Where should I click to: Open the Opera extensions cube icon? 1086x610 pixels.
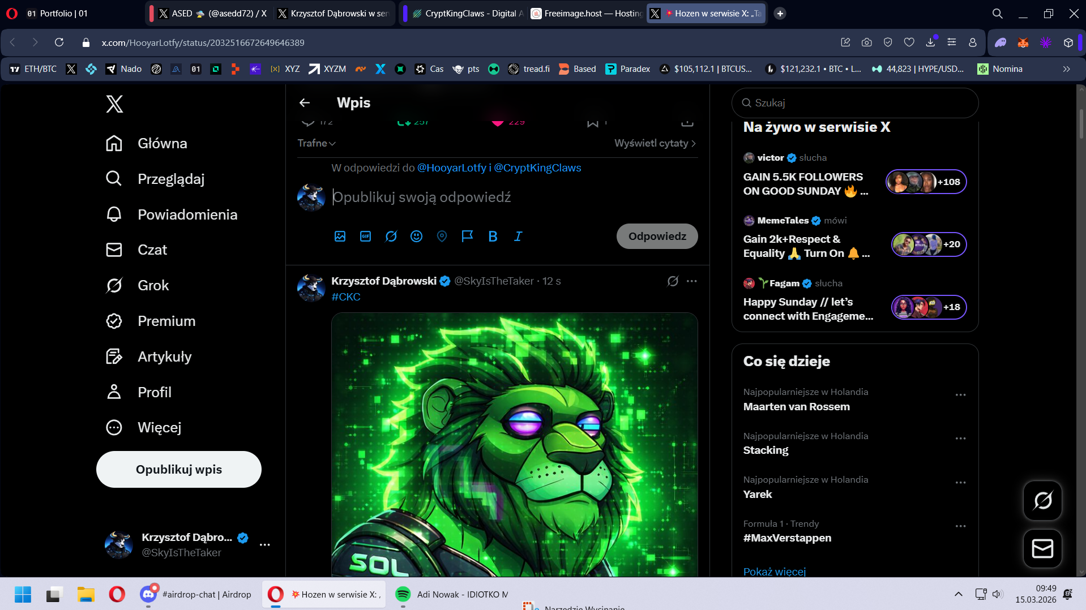pos(1068,42)
